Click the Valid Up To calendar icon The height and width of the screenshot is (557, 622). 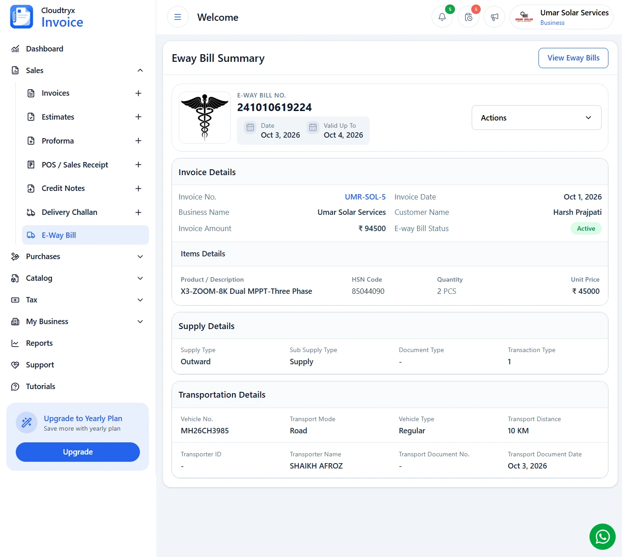point(313,128)
